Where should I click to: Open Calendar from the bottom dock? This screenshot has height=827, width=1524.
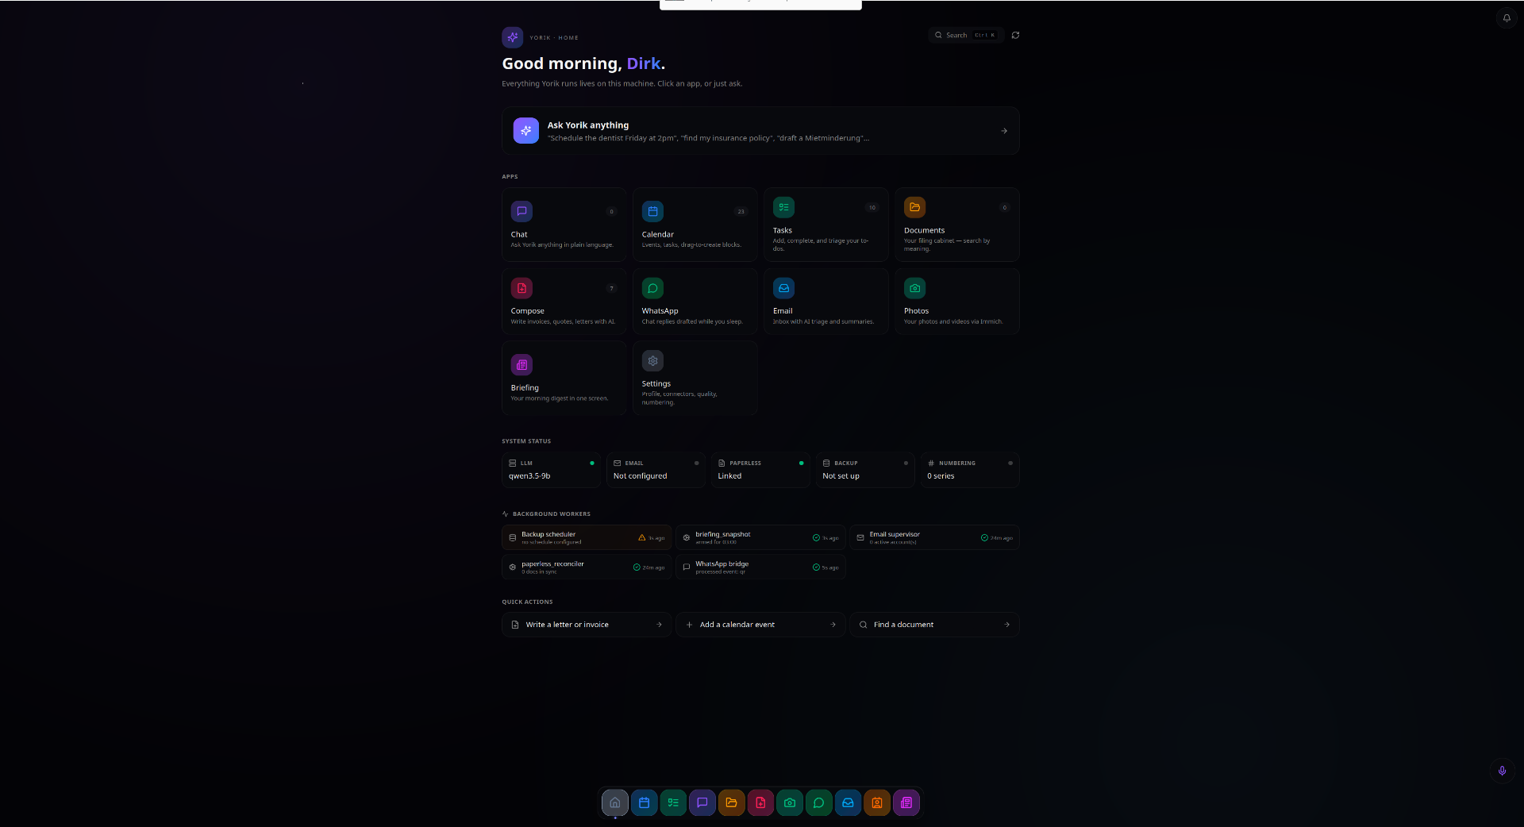pos(644,802)
